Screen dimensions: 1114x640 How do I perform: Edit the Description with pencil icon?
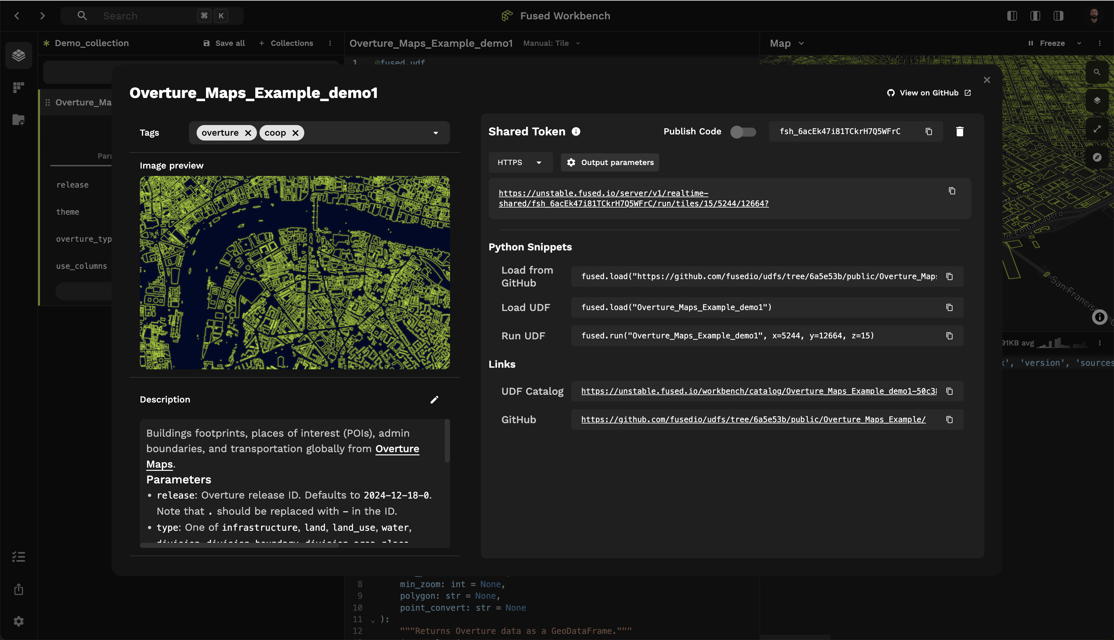(434, 400)
